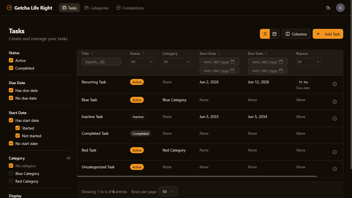Open the Status column filter dropdown
This screenshot has width=352, height=198.
[x=142, y=62]
